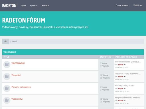Click the folder icon beside Vodárenství

point(7,100)
